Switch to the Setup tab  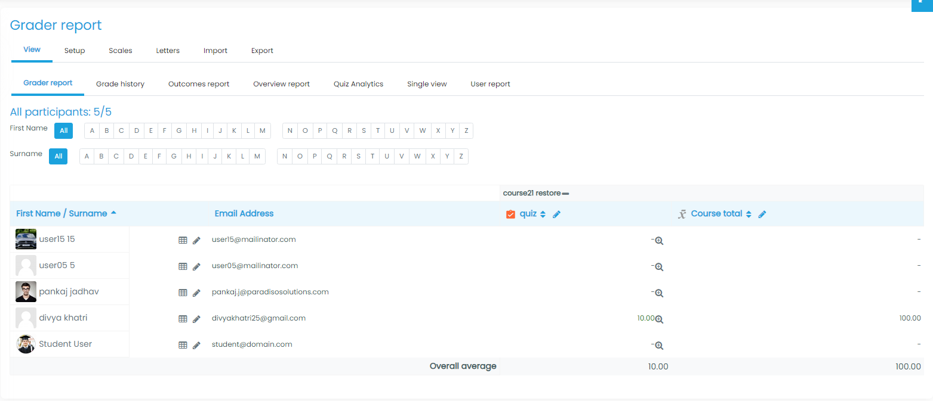75,51
